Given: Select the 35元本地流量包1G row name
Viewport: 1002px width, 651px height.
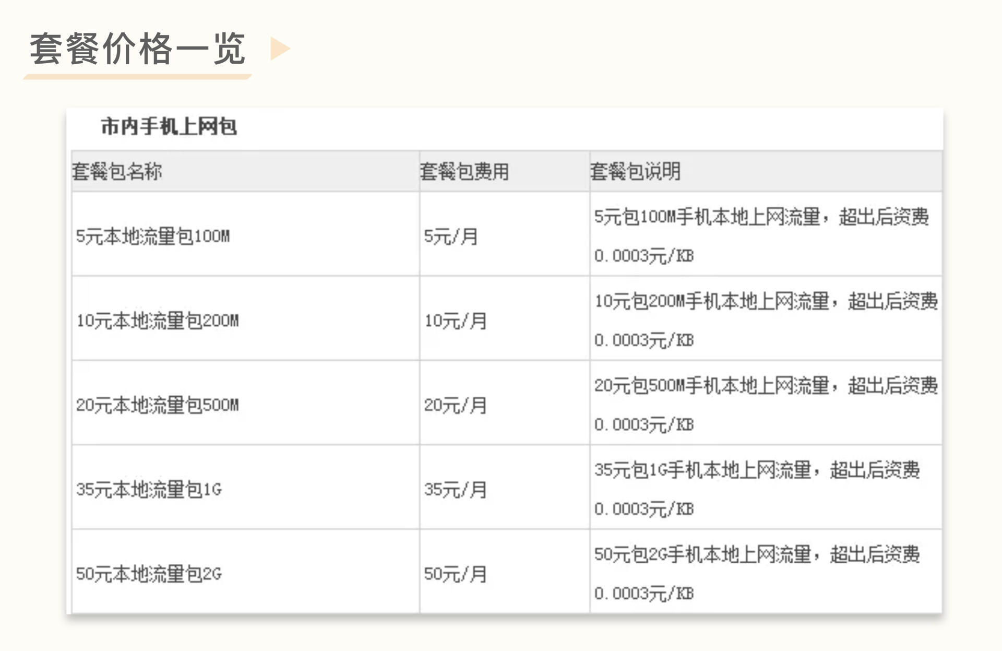Looking at the screenshot, I should [149, 490].
